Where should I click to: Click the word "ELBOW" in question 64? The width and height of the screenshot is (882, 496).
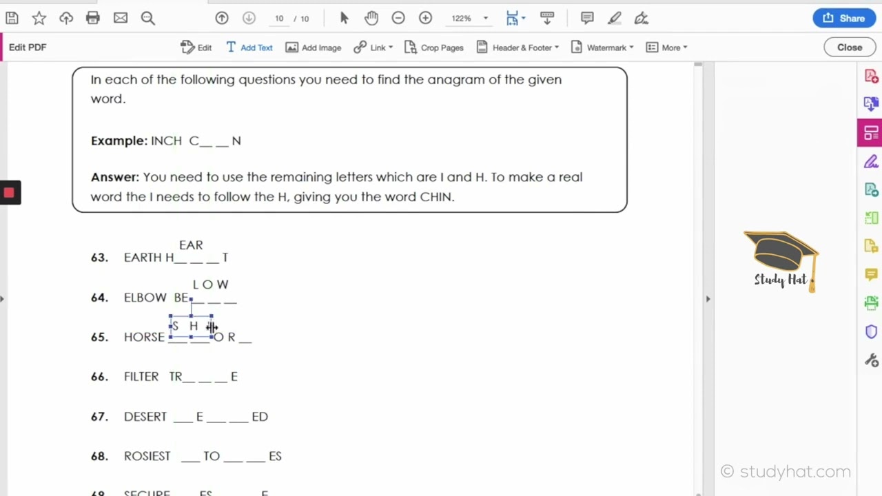pos(145,298)
